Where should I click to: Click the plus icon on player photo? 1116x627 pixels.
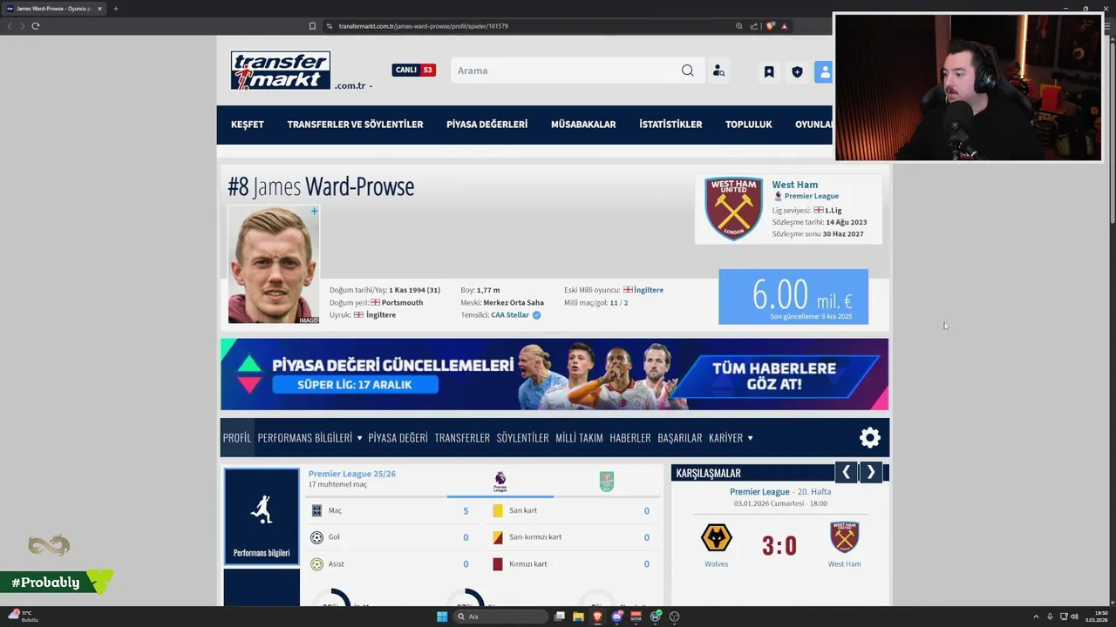(315, 211)
